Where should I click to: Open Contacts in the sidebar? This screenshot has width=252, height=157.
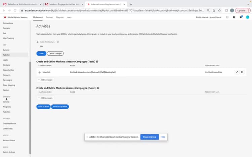pos(7,65)
